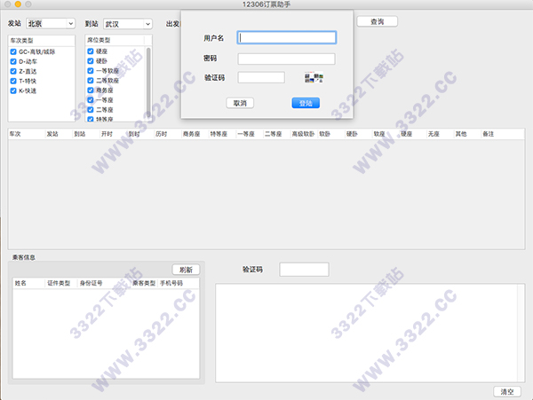Focus the 用户名 username field
The width and height of the screenshot is (533, 400).
click(287, 37)
